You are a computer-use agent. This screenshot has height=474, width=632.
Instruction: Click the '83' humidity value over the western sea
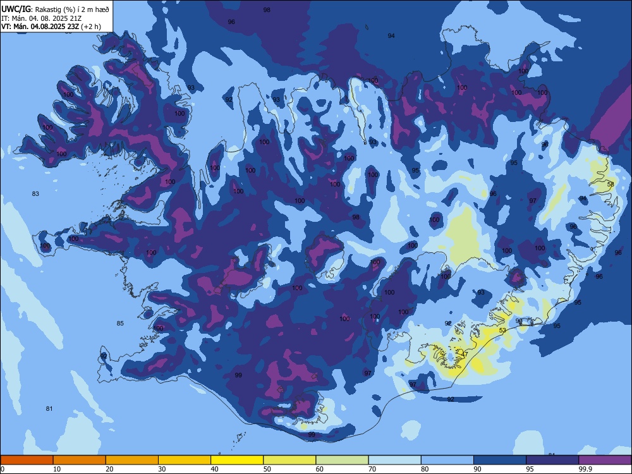[35, 194]
